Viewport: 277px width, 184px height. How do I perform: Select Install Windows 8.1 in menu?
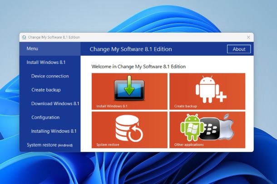(46, 63)
